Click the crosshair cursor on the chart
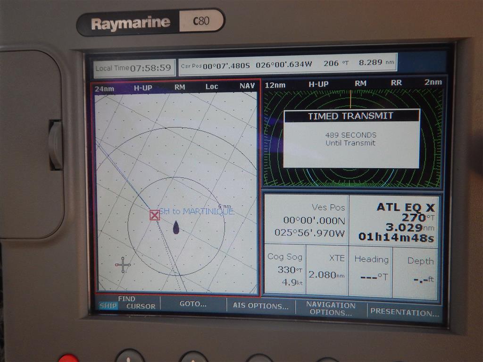Image resolution: width=483 pixels, height=362 pixels. pyautogui.click(x=123, y=265)
